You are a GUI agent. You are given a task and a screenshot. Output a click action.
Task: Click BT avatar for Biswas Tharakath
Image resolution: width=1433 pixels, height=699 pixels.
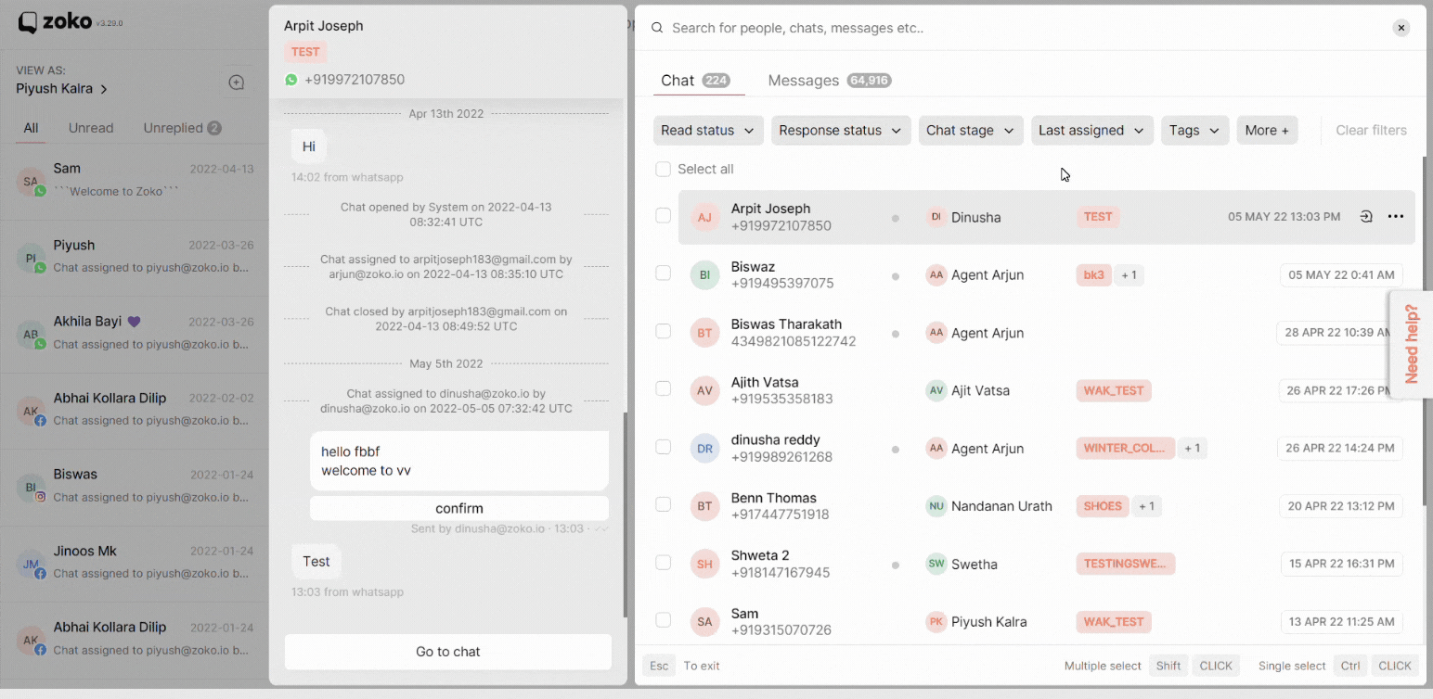pos(704,333)
